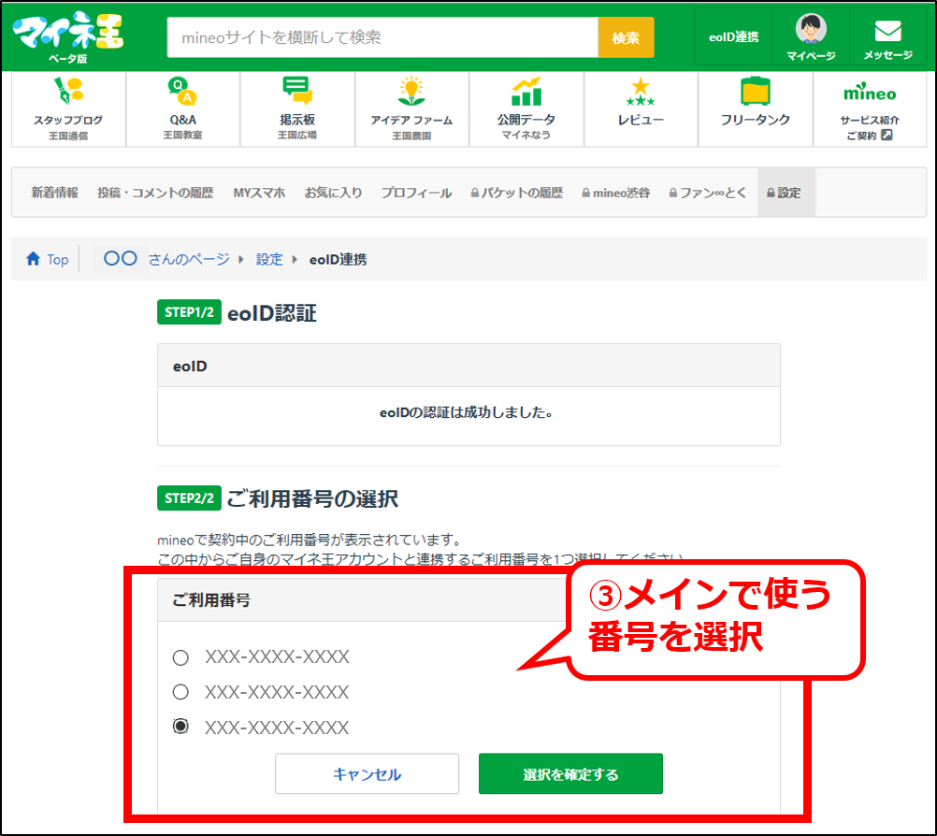
Task: Click the 選択を確定する button
Action: pyautogui.click(x=570, y=773)
